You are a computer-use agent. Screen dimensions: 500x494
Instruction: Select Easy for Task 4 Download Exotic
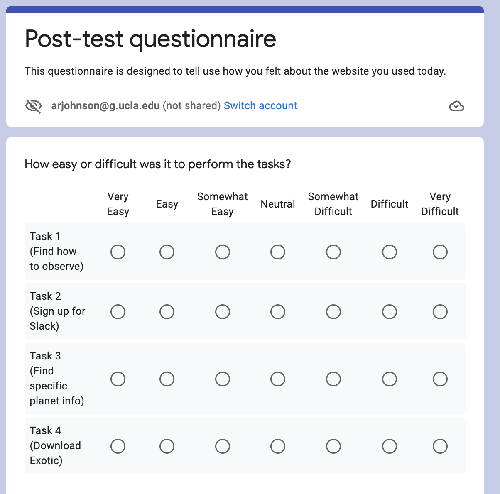[x=167, y=446]
